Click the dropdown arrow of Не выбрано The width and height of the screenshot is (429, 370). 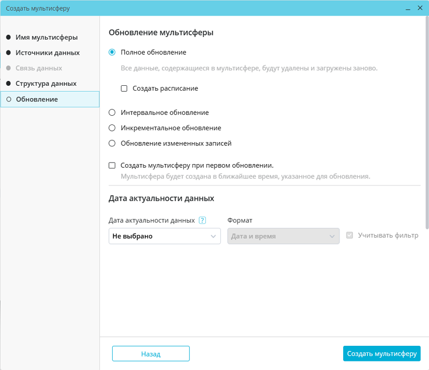[213, 236]
